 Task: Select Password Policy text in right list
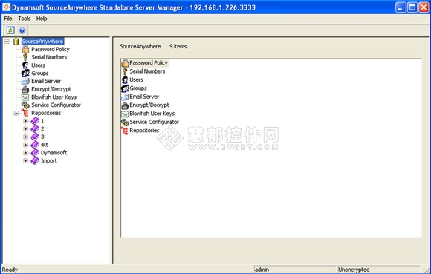pyautogui.click(x=149, y=63)
